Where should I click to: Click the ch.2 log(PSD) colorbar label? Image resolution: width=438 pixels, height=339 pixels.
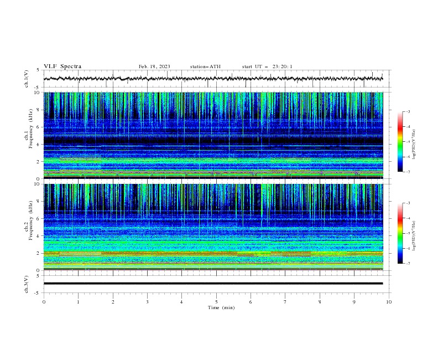tap(414, 236)
